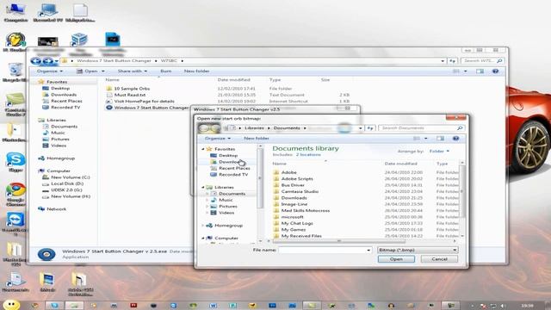Viewport: 551px width, 310px height.
Task: Select Music library in dialog sidebar
Action: 226,200
